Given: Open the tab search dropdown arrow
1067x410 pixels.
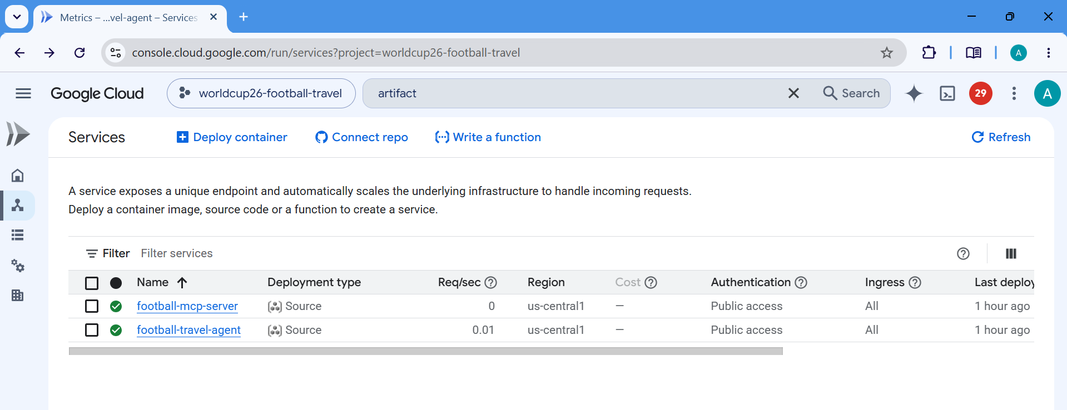Looking at the screenshot, I should point(17,17).
